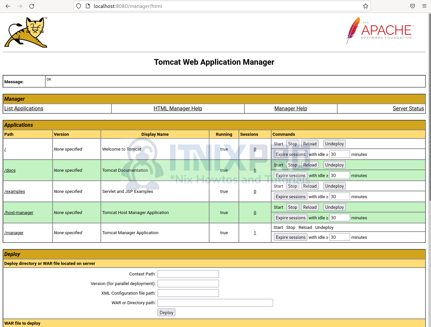431x327 pixels.
Task: Reload the page with the refresh icon
Action: pos(32,6)
